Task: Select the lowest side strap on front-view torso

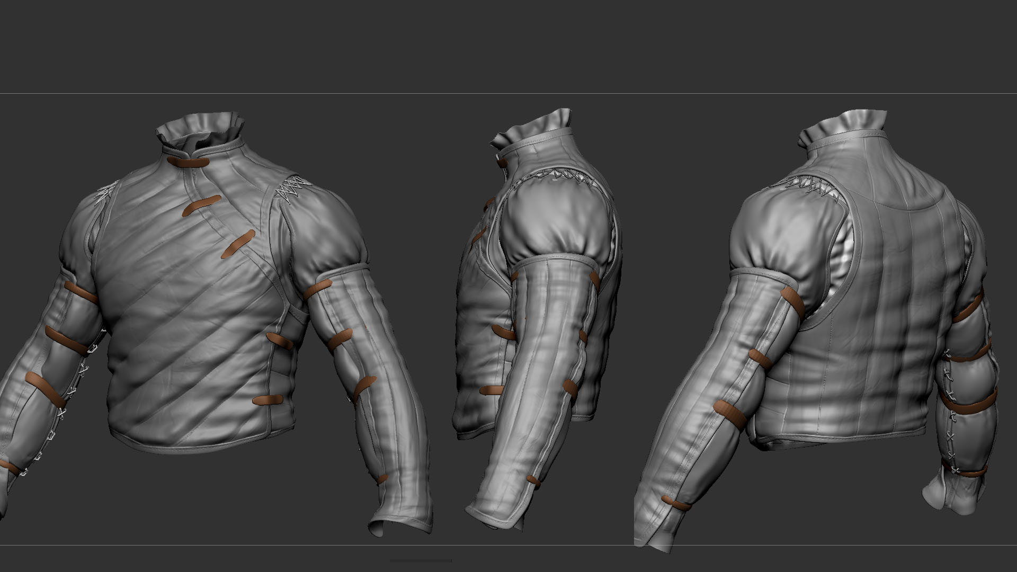Action: (x=269, y=401)
